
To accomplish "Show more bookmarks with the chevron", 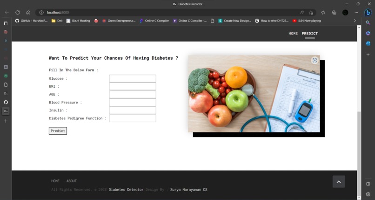I will 355,21.
